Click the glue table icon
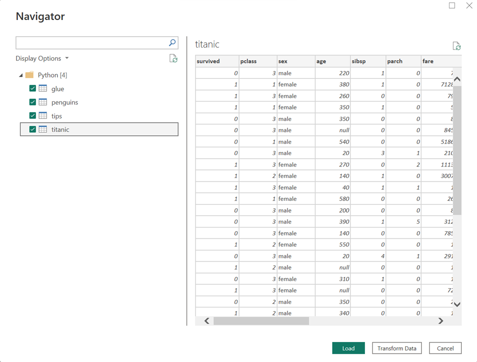This screenshot has width=477, height=362. click(43, 88)
